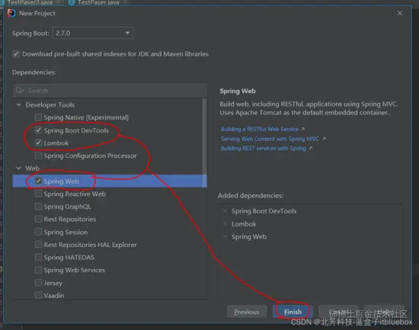Enable the Jersey dependency

click(39, 283)
